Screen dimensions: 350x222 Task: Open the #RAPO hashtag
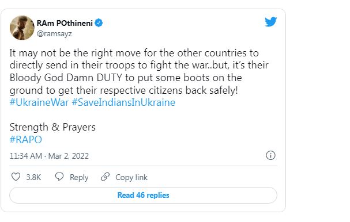click(x=26, y=140)
